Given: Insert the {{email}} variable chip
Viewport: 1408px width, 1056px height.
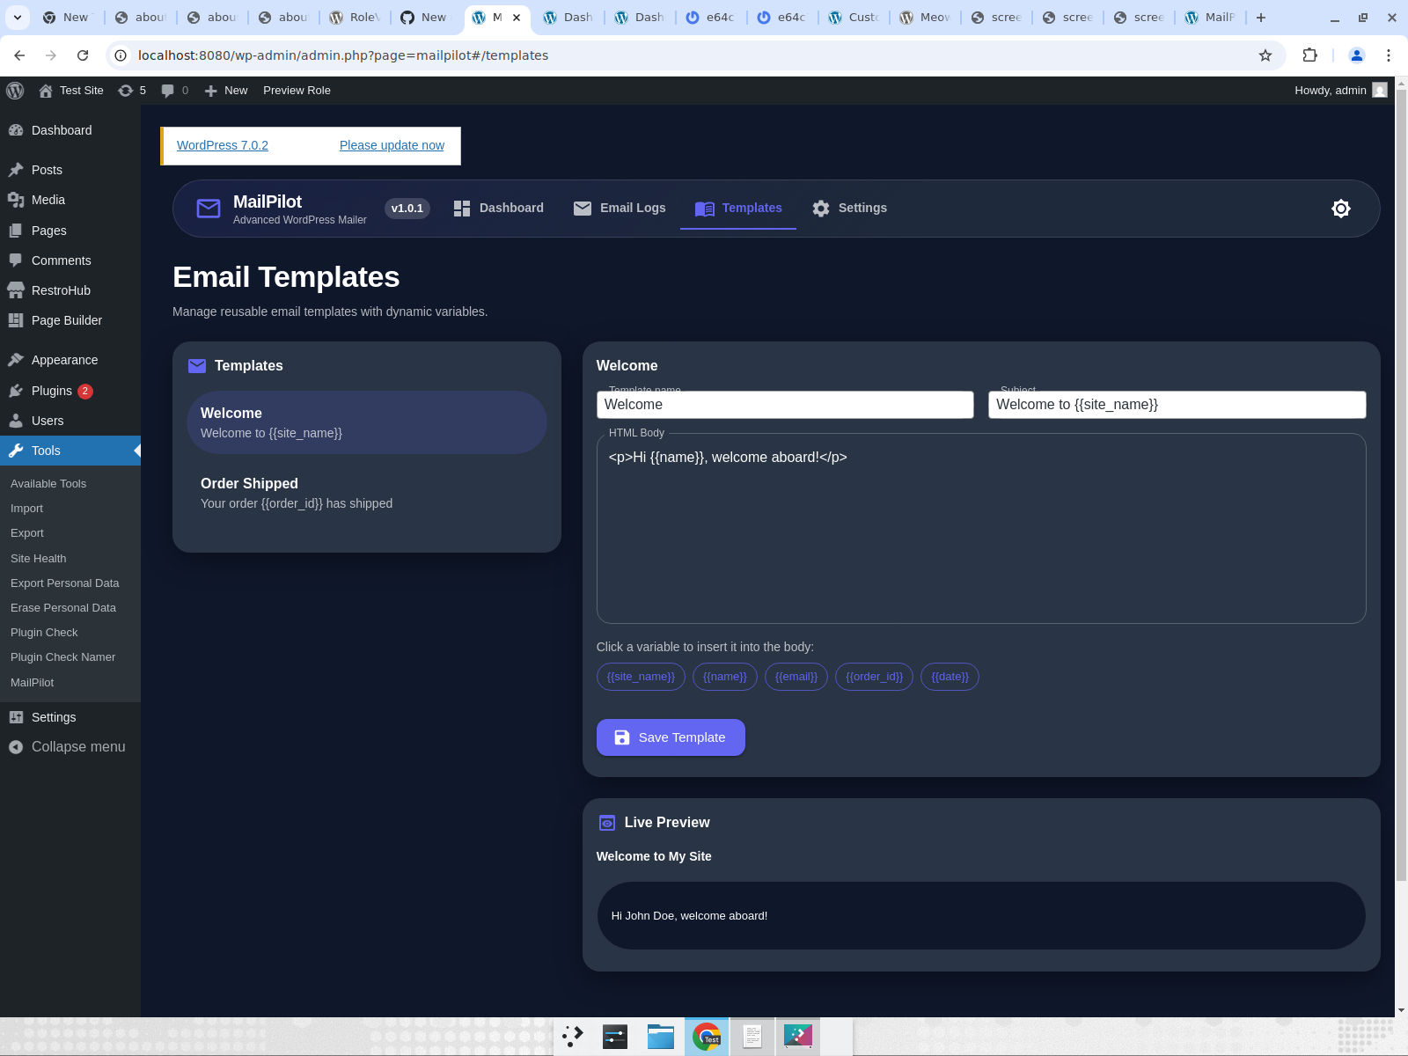Looking at the screenshot, I should 796,677.
